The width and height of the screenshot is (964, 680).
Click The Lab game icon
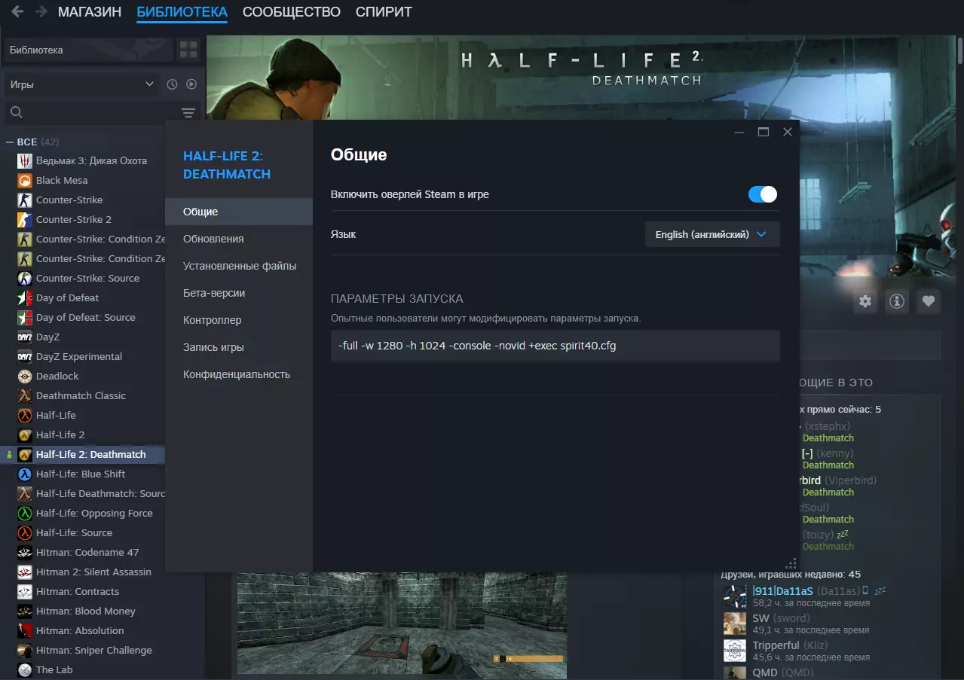click(25, 669)
